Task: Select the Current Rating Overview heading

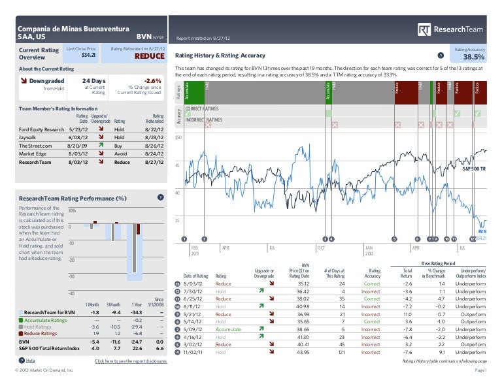Action: coord(37,53)
